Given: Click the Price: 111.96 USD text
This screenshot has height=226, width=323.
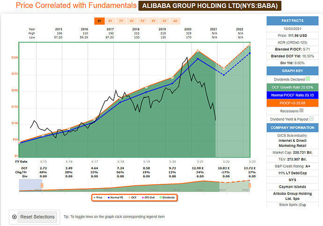Looking at the screenshot, I should [292, 36].
